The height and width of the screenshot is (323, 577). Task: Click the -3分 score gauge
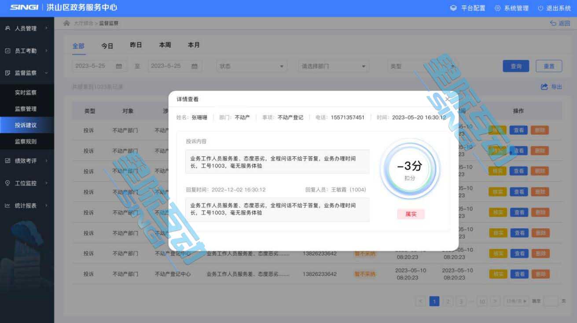click(x=410, y=169)
